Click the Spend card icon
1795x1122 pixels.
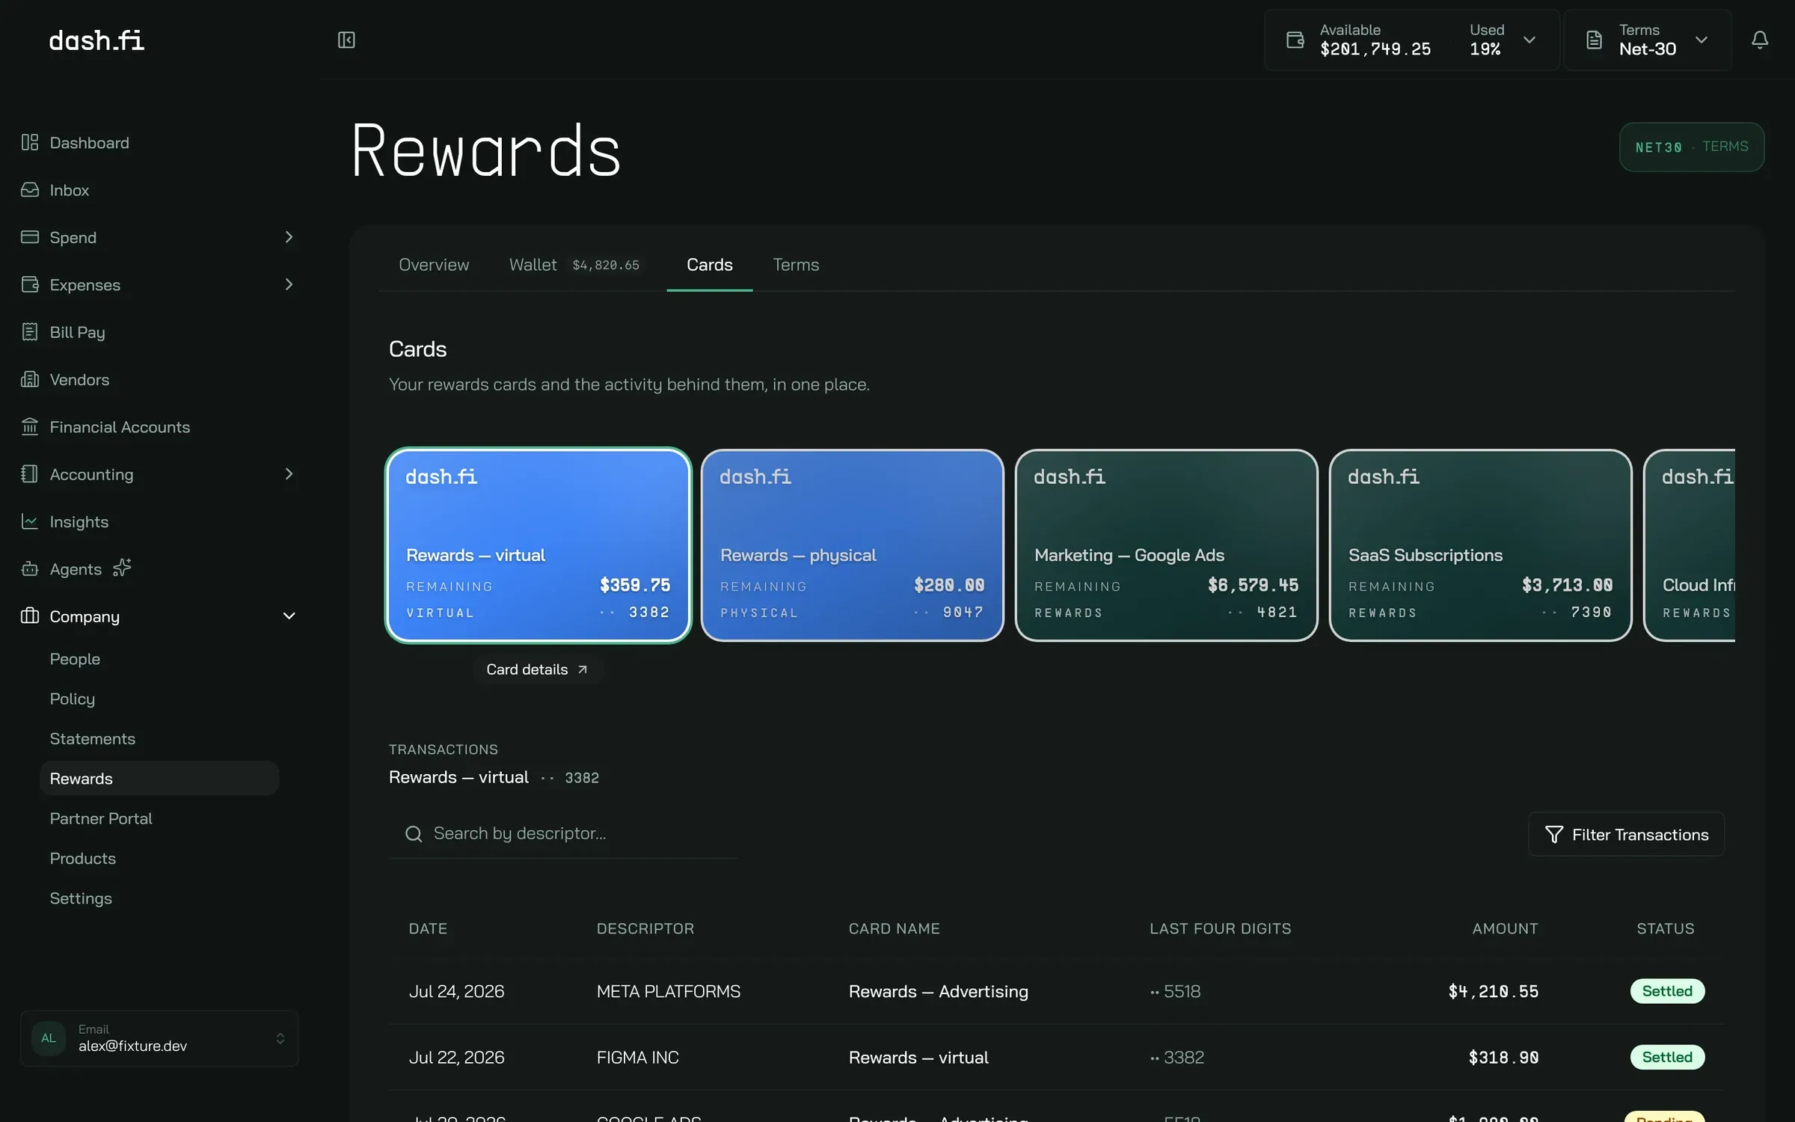(30, 237)
